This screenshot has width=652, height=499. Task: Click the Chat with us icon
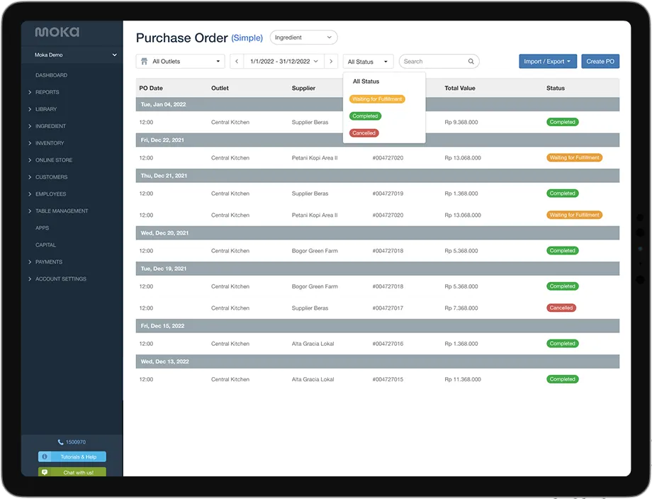pyautogui.click(x=45, y=472)
